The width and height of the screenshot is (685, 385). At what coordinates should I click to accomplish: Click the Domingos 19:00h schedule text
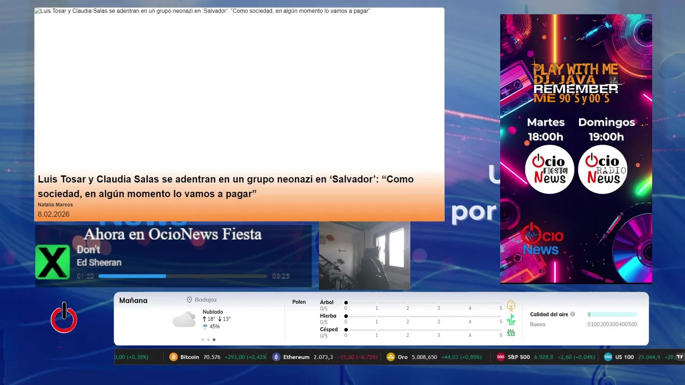[x=606, y=129]
